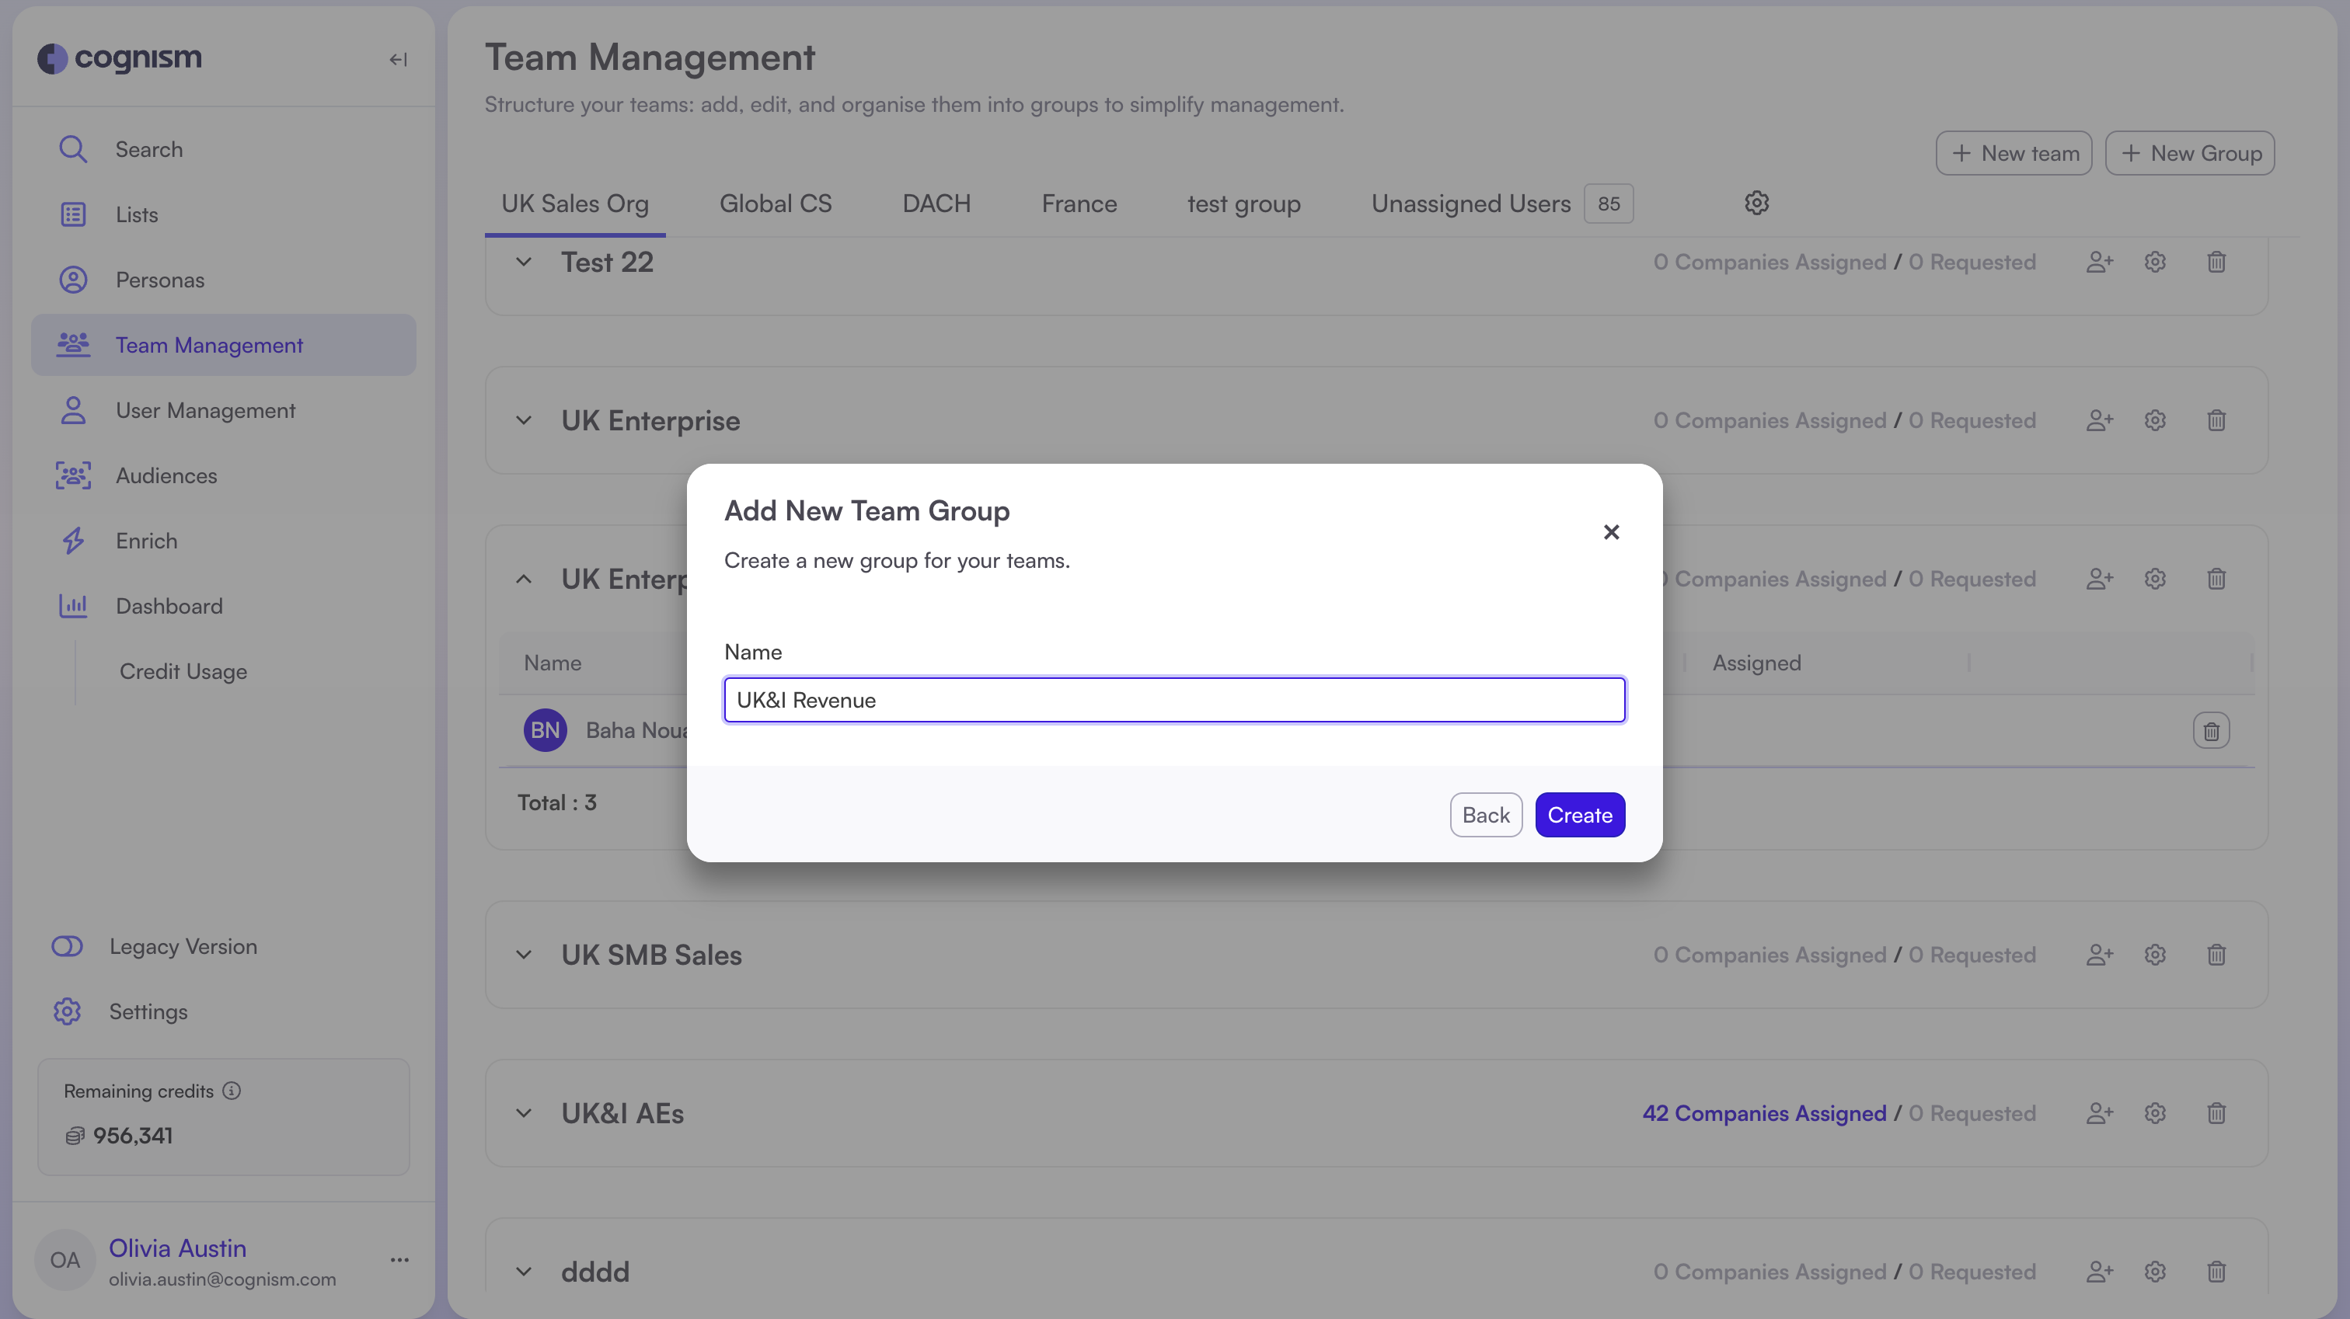Add a user to the Test 22 team

pyautogui.click(x=2099, y=262)
